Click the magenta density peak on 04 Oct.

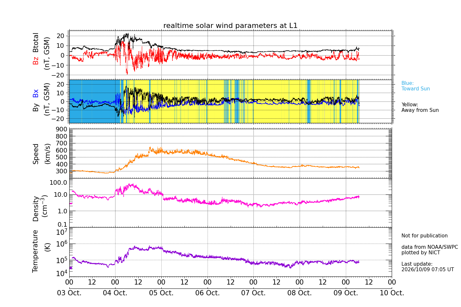131,185
